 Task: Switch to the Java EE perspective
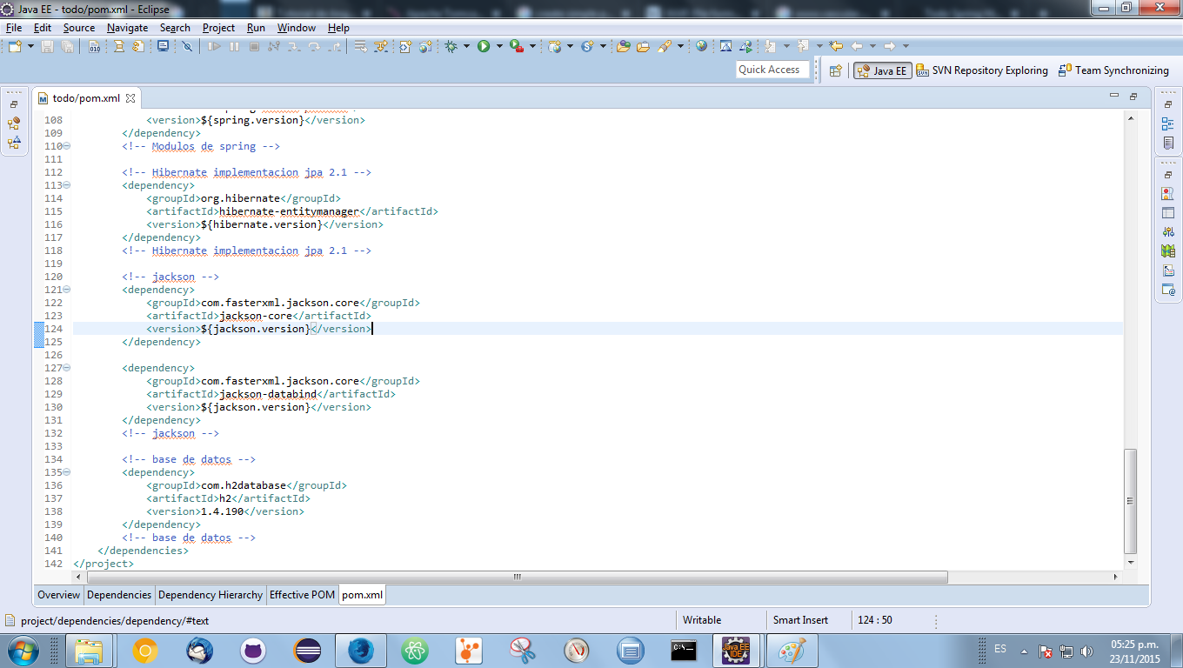882,70
